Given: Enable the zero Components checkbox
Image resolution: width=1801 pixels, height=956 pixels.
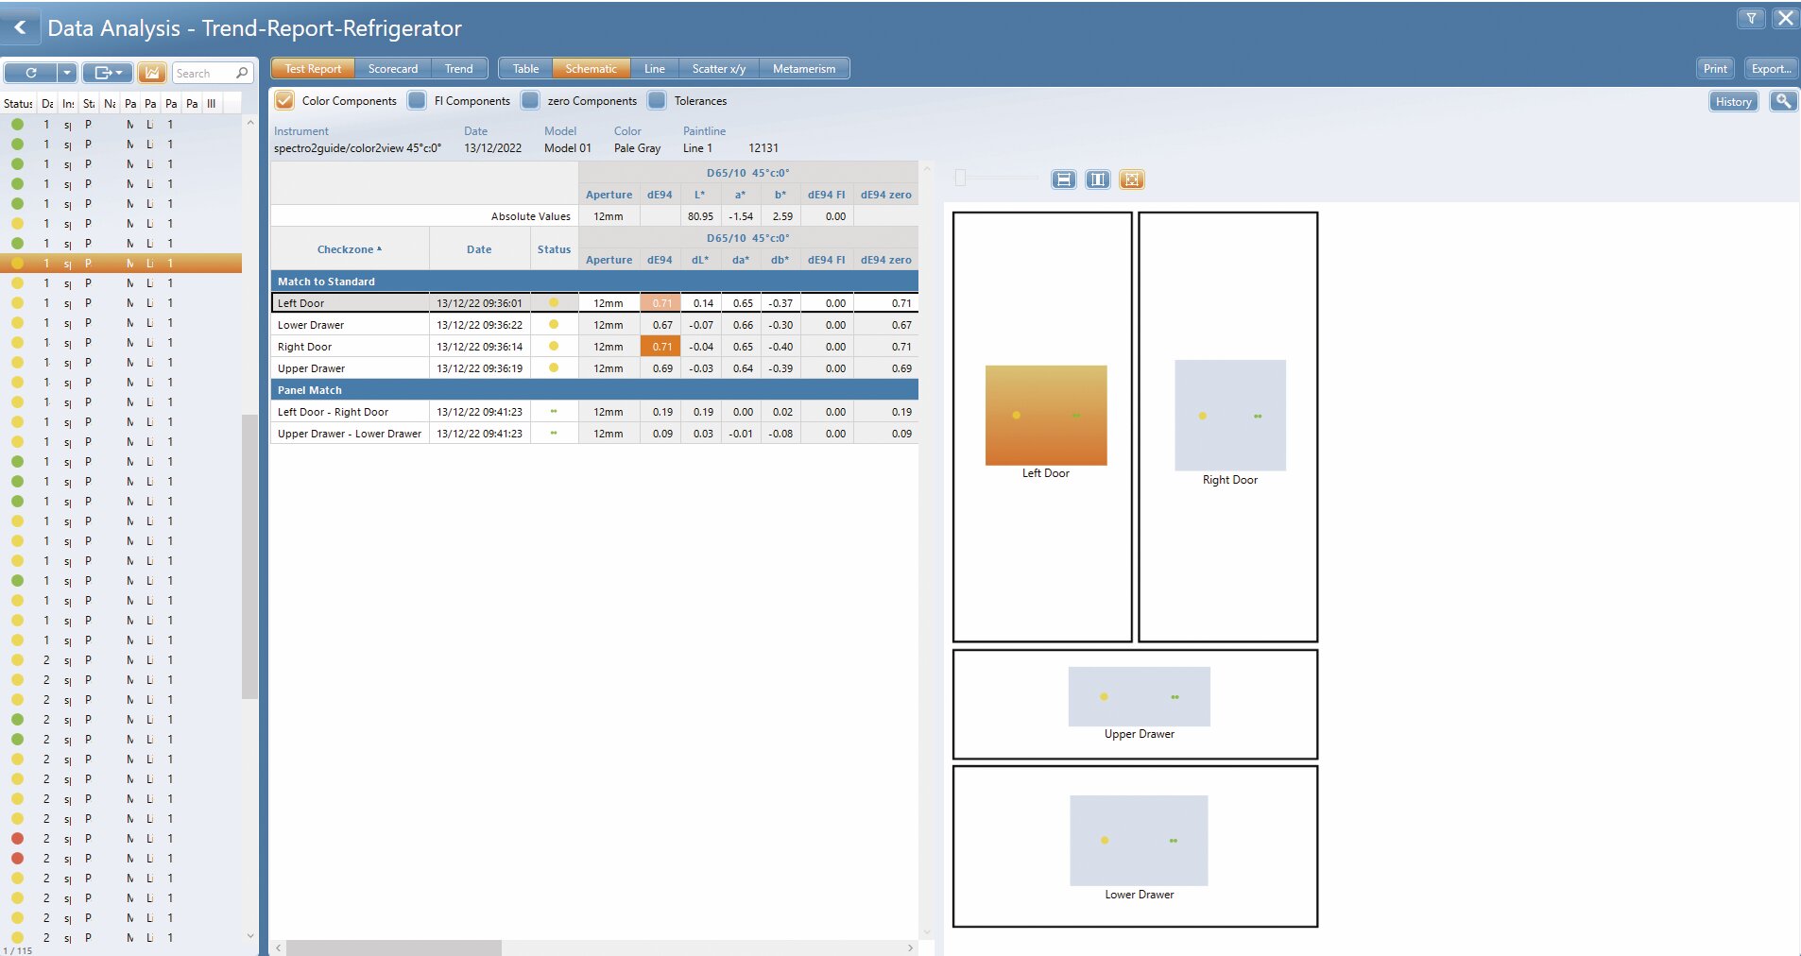Looking at the screenshot, I should [530, 100].
